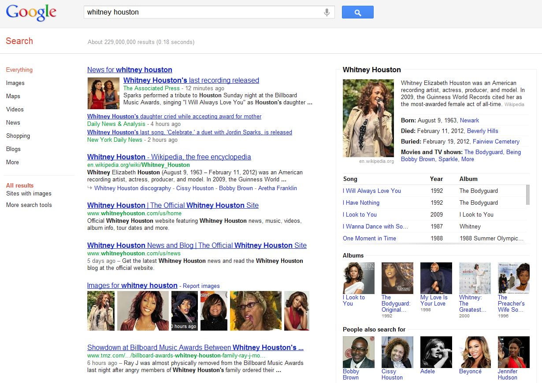Switch to Images search
Screen dimensions: 542x383
15,83
